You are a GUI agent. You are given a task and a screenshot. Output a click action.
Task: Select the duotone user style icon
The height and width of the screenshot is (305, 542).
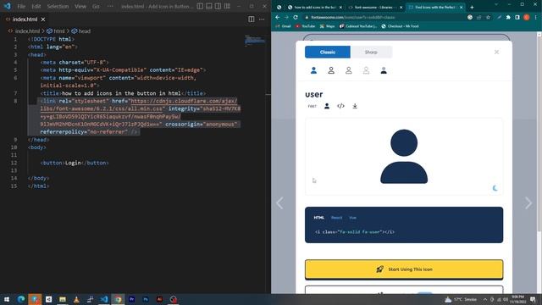pyautogui.click(x=384, y=70)
